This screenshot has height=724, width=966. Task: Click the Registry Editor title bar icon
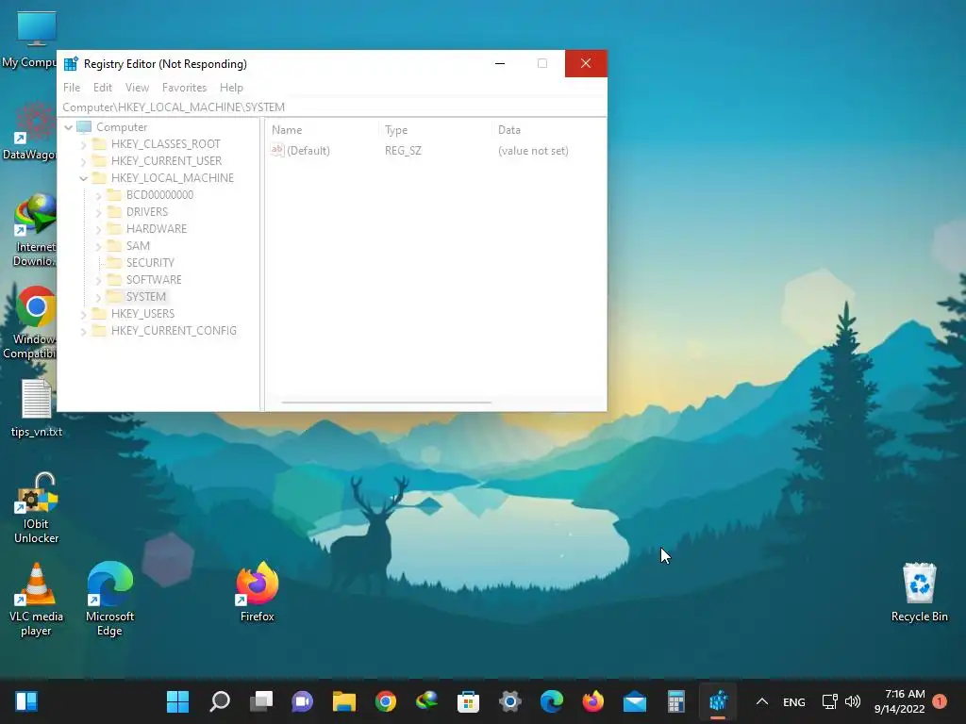(71, 63)
